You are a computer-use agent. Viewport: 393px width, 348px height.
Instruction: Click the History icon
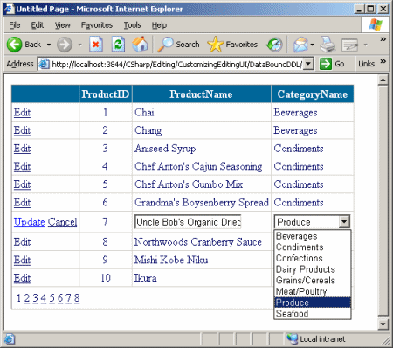click(274, 45)
